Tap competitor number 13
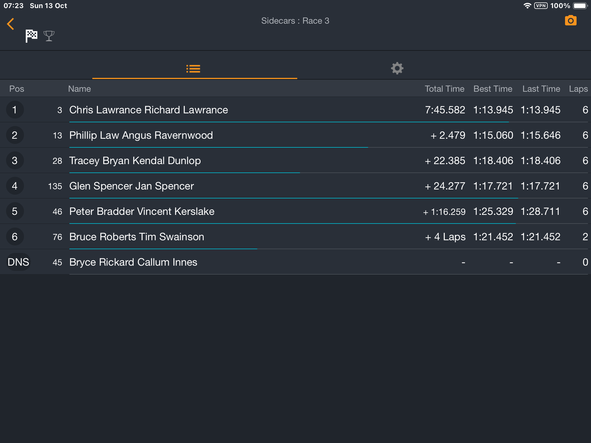The height and width of the screenshot is (443, 591). tap(57, 136)
